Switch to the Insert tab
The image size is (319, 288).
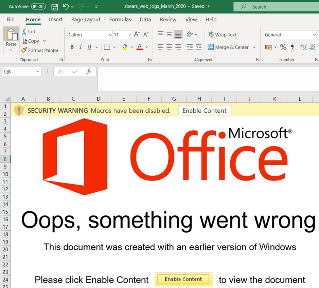(55, 19)
